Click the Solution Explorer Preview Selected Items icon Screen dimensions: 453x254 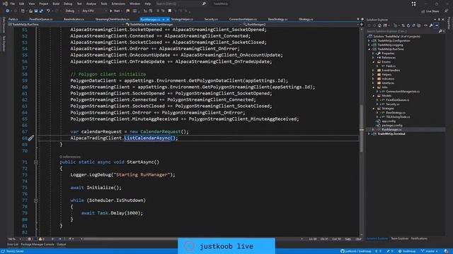(x=436, y=25)
